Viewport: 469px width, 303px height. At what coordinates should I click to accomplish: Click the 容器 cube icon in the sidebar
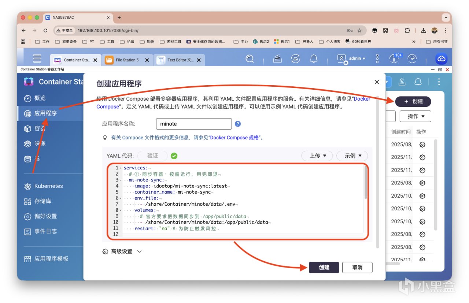[x=27, y=128]
